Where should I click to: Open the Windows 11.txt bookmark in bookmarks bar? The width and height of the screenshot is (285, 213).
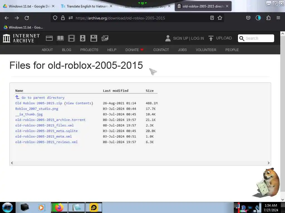(23, 27)
